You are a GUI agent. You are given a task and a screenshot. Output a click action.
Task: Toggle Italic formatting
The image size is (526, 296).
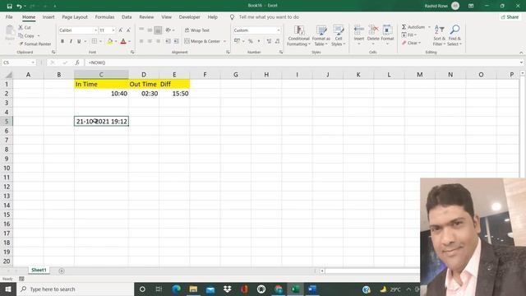point(71,41)
